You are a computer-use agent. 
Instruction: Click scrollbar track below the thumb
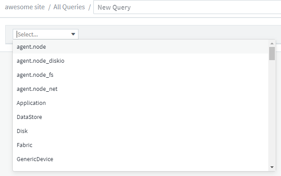tap(272, 114)
